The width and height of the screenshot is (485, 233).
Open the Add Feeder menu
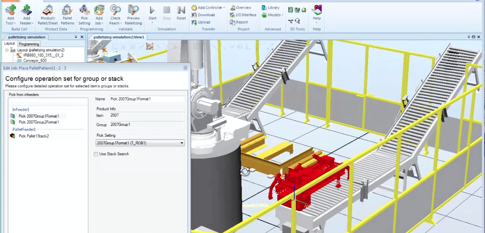[x=26, y=15]
